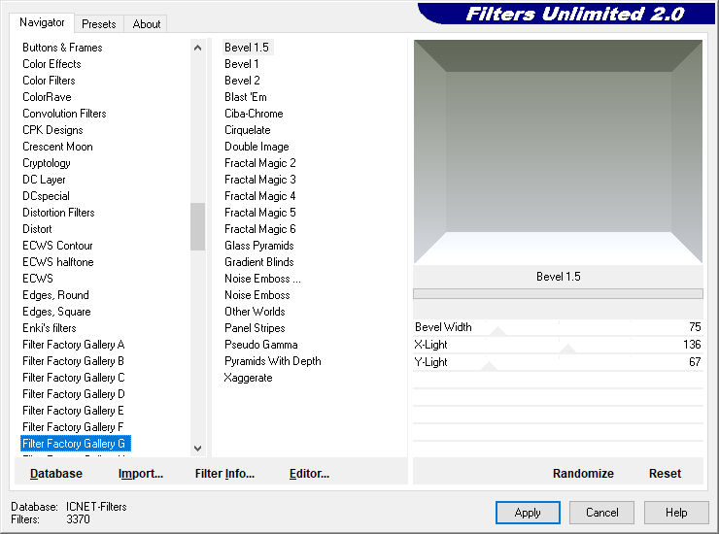Select highlighted Filter Factory Gallery G
Image resolution: width=719 pixels, height=534 pixels.
[x=76, y=444]
